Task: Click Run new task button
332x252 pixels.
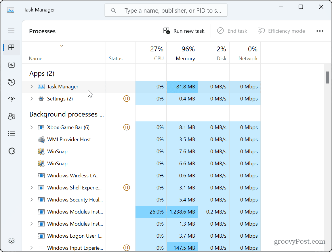Action: pos(184,31)
